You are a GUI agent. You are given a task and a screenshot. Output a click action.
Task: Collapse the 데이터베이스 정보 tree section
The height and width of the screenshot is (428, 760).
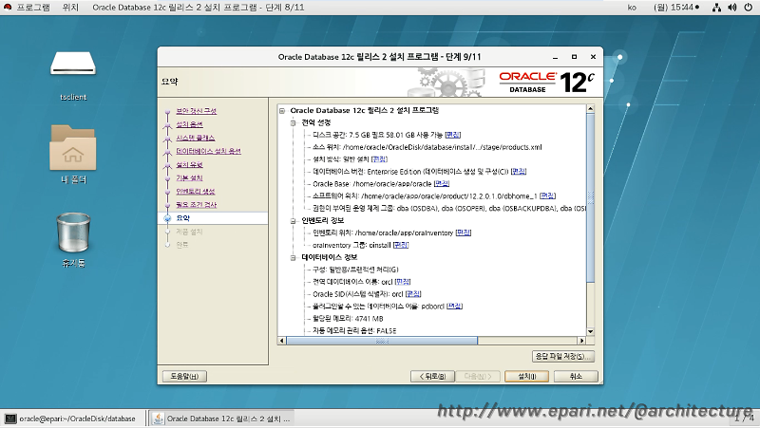coord(294,257)
